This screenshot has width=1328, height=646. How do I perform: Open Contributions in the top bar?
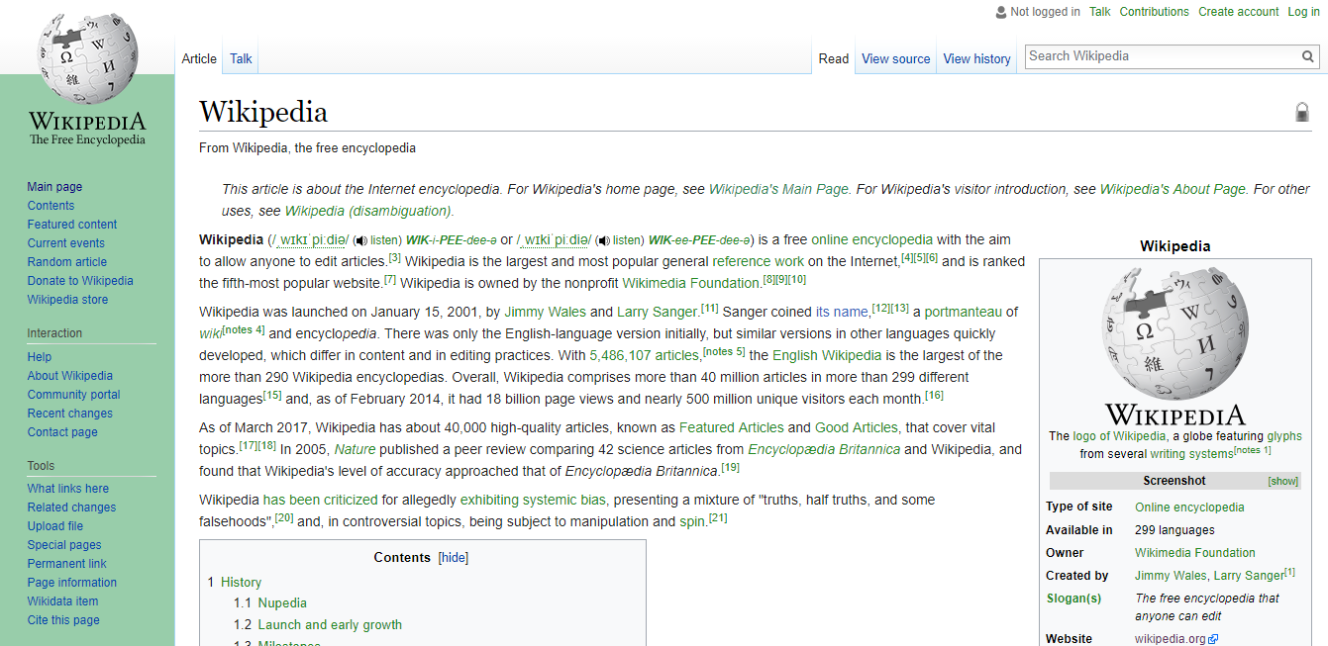pos(1155,12)
